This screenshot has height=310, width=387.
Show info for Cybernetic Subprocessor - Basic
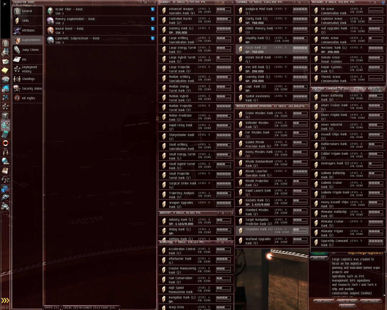click(x=153, y=38)
